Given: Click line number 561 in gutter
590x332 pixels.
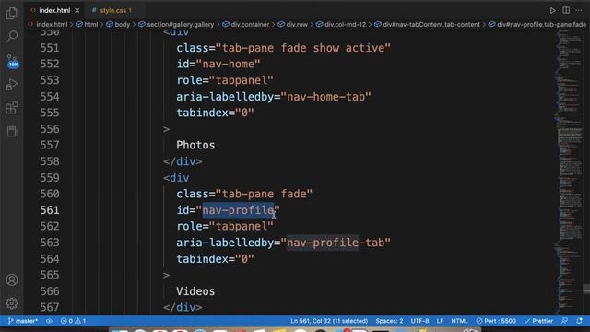Looking at the screenshot, I should coord(50,210).
